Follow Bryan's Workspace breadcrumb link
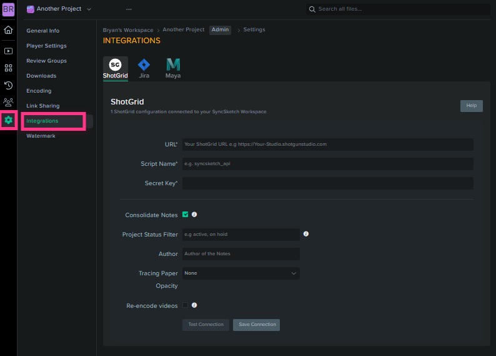The width and height of the screenshot is (496, 356). tap(128, 30)
